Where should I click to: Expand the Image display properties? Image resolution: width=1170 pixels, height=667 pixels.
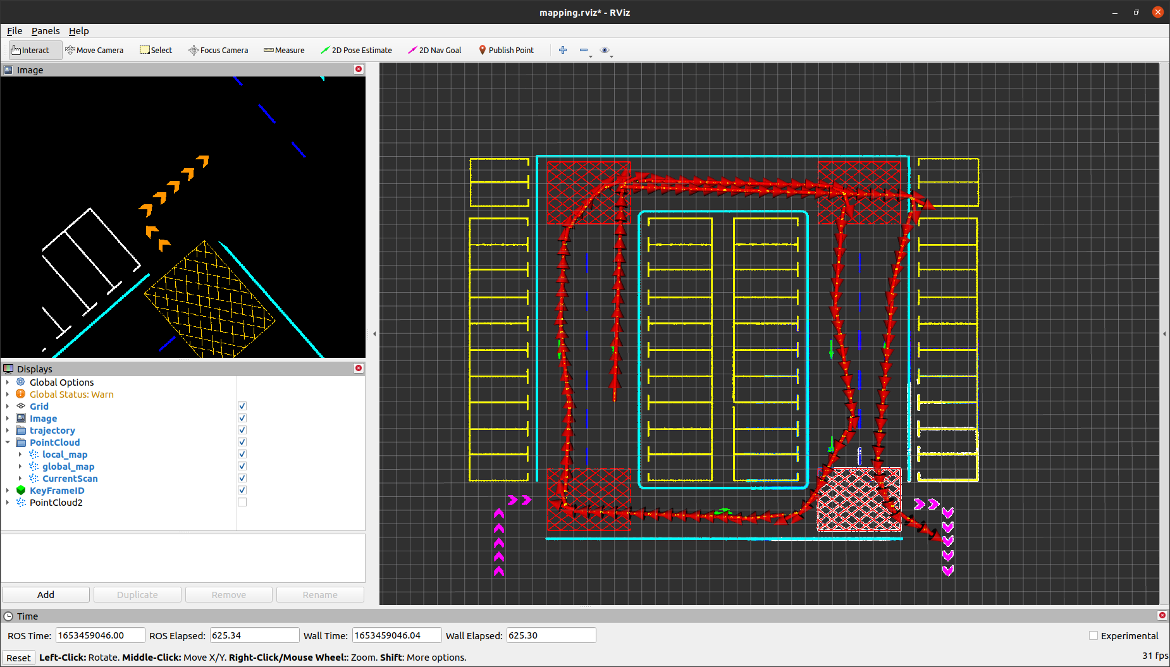[8, 418]
